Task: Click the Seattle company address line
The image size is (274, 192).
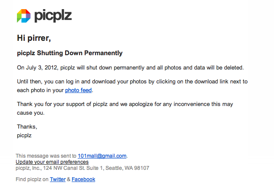Action: click(83, 168)
